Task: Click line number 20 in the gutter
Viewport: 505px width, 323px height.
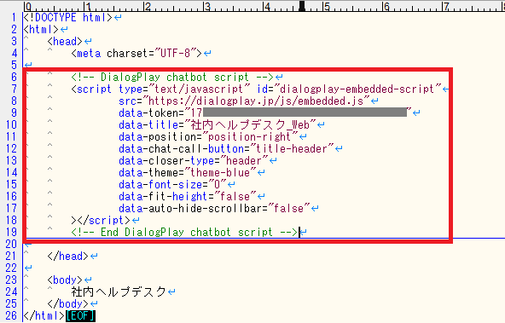Action: [x=11, y=244]
